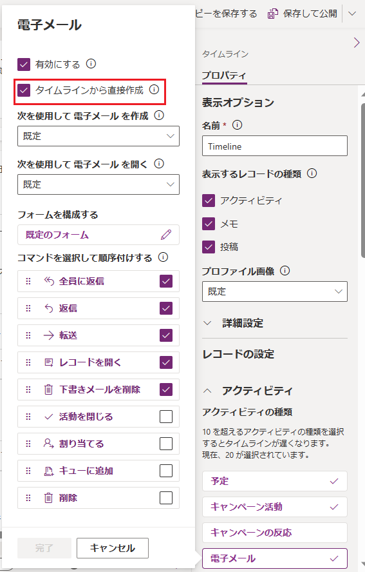Screen dimensions: 365x572
Task: Open the プロファイル画像 dropdown
Action: click(275, 291)
